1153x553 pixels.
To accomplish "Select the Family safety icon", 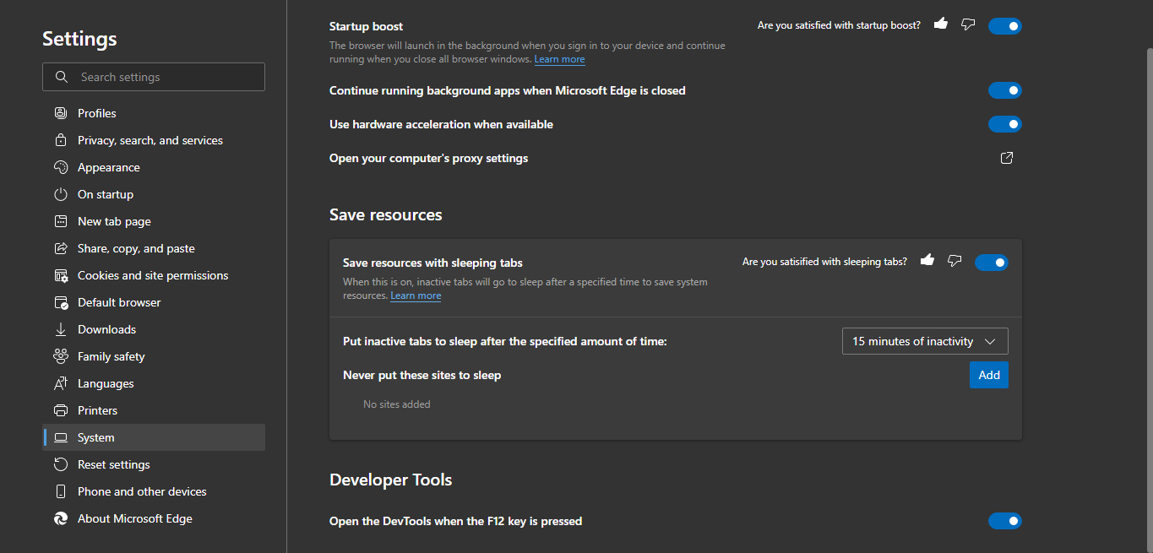I will click(61, 355).
